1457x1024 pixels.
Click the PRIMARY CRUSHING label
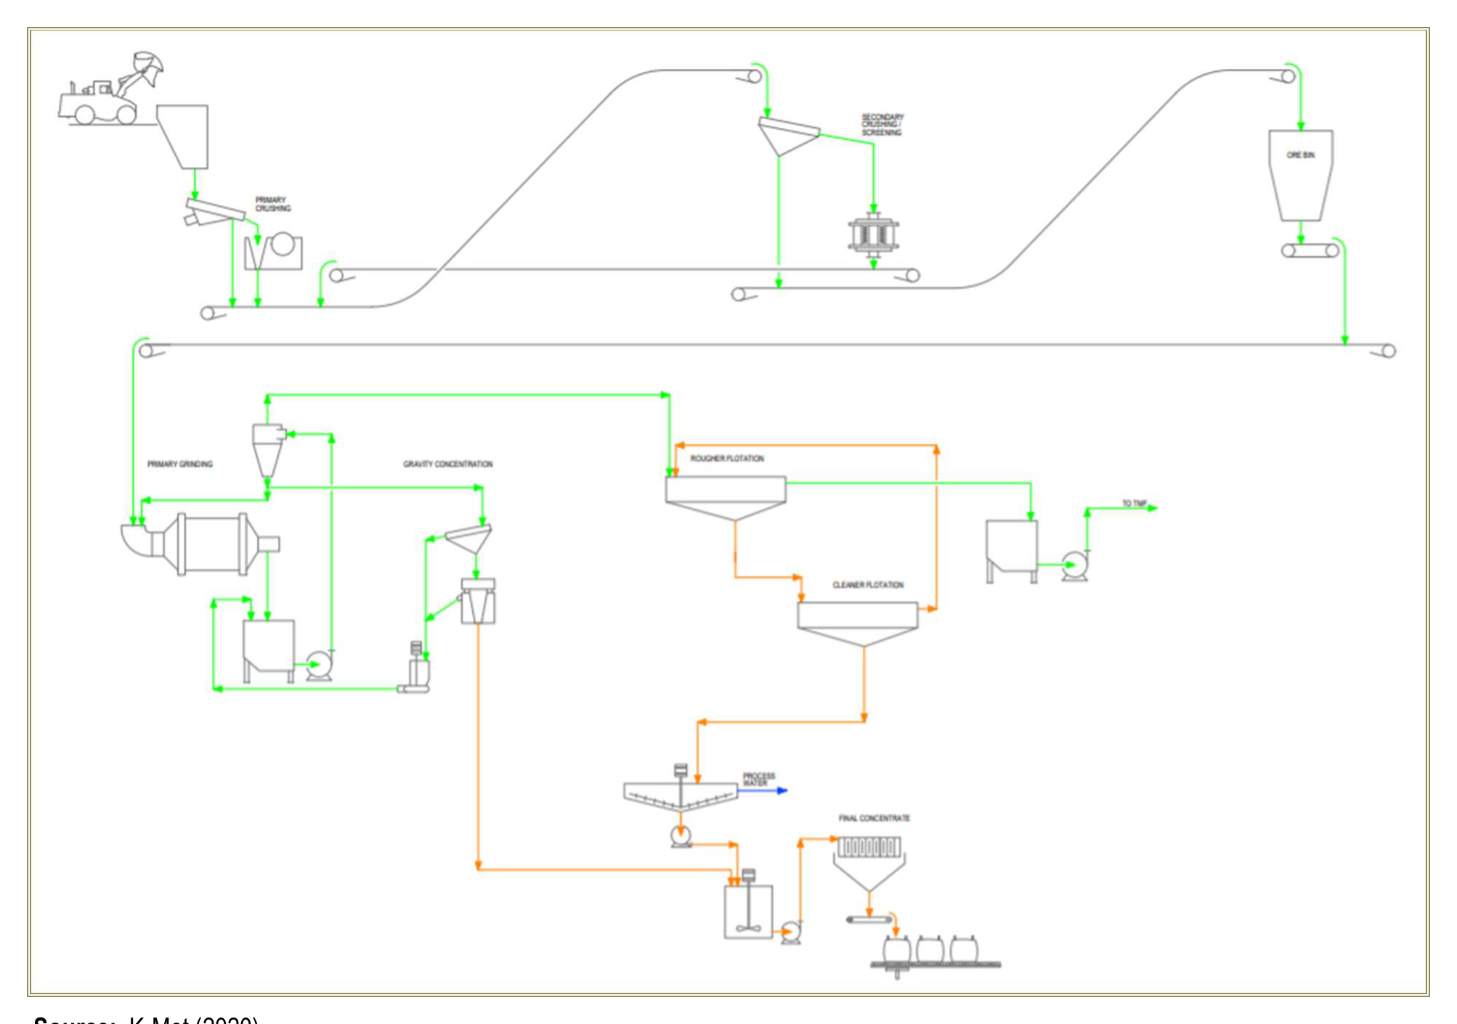[x=272, y=204]
